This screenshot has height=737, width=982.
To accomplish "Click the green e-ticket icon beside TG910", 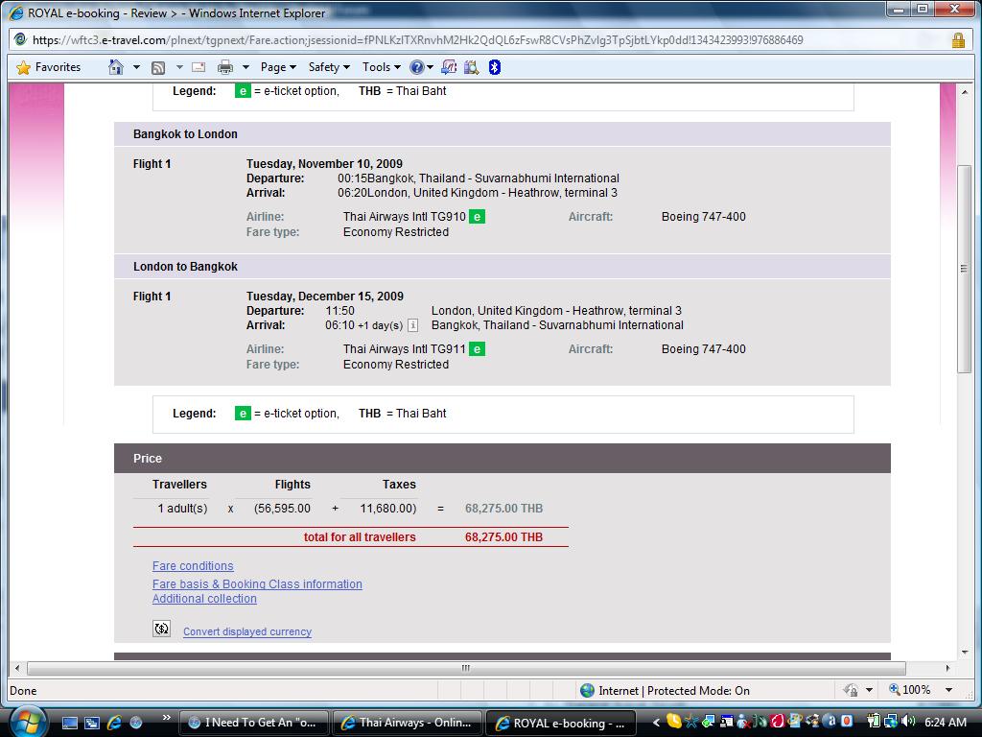I will [x=478, y=217].
